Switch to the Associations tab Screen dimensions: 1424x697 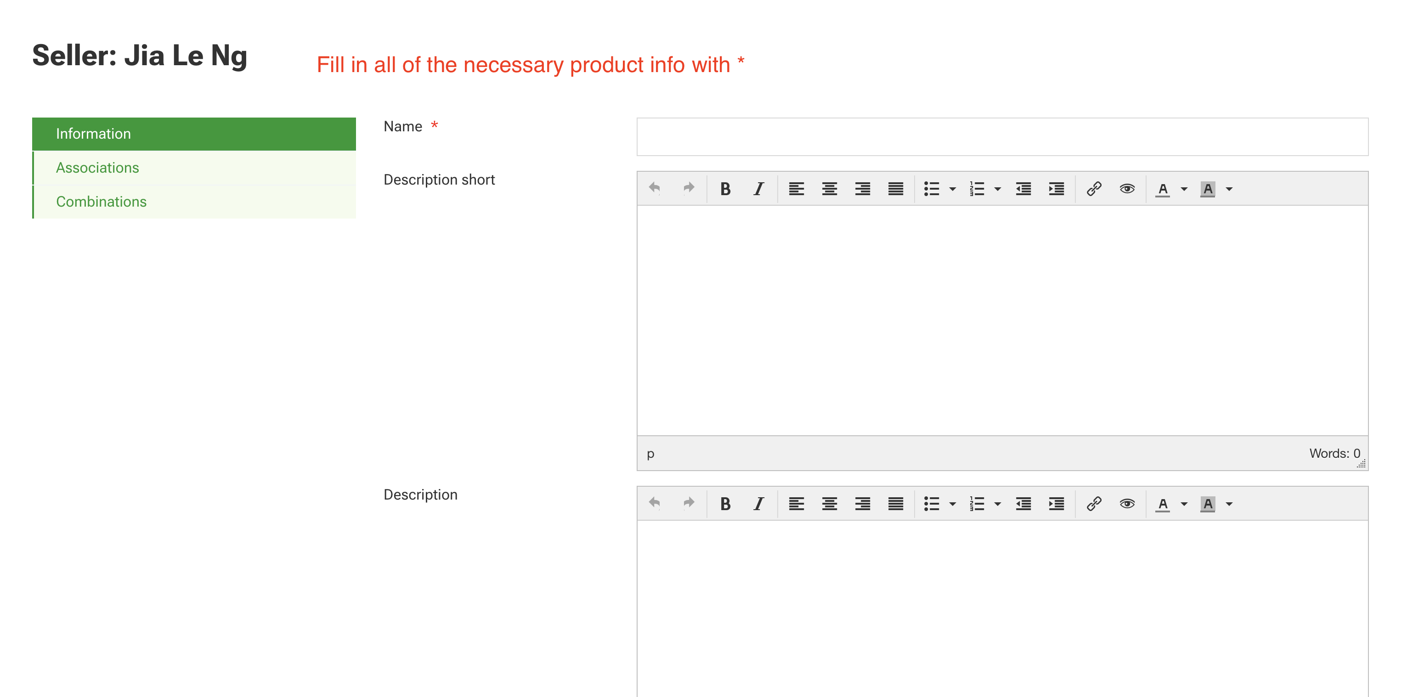(x=97, y=168)
